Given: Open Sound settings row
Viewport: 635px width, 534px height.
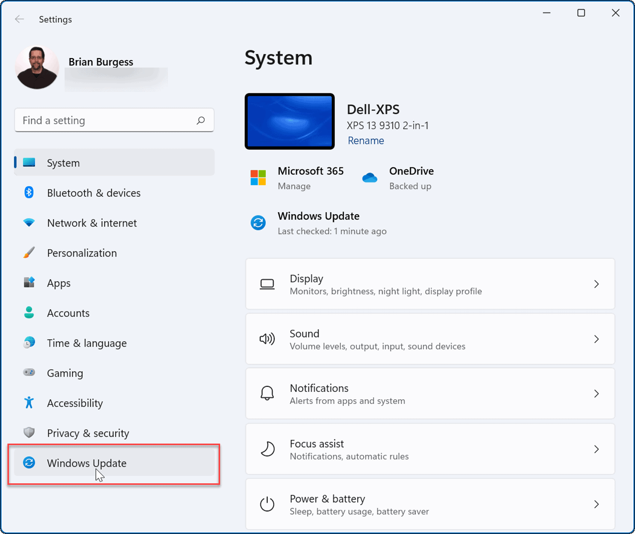Looking at the screenshot, I should pyautogui.click(x=430, y=339).
